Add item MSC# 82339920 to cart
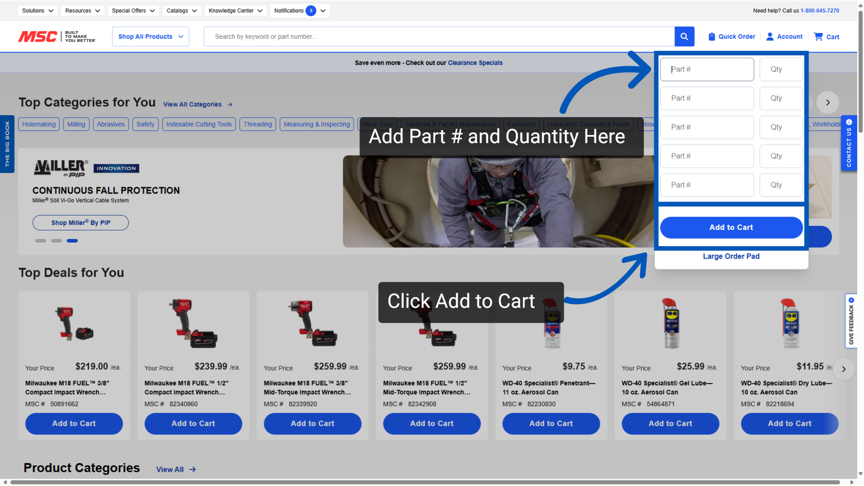864x486 pixels. coord(312,424)
